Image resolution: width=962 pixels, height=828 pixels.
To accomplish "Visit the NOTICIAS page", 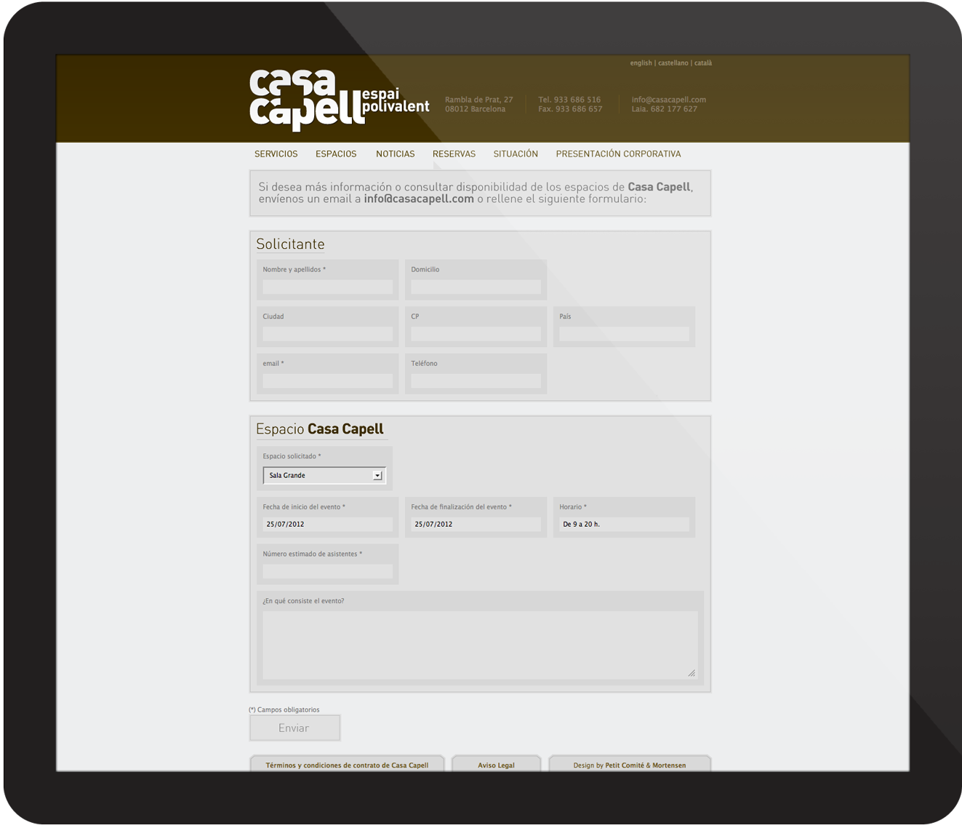I will pos(395,154).
